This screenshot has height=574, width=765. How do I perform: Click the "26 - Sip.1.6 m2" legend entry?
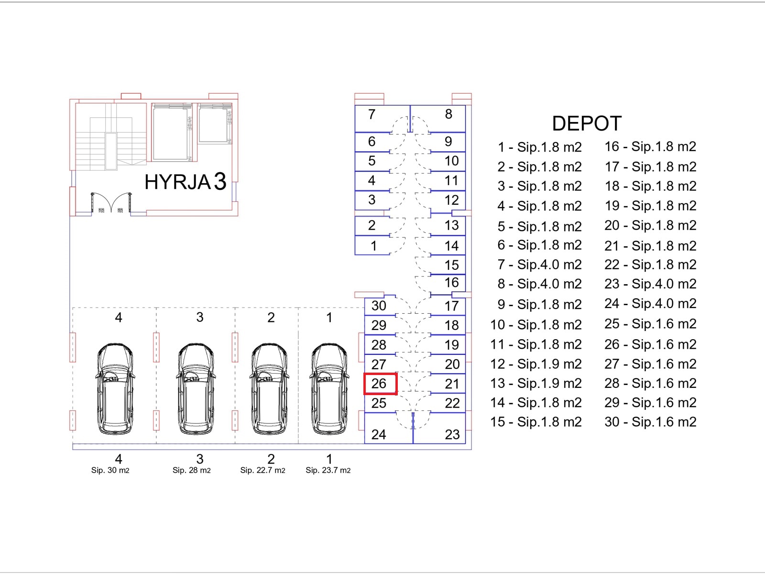(x=650, y=344)
